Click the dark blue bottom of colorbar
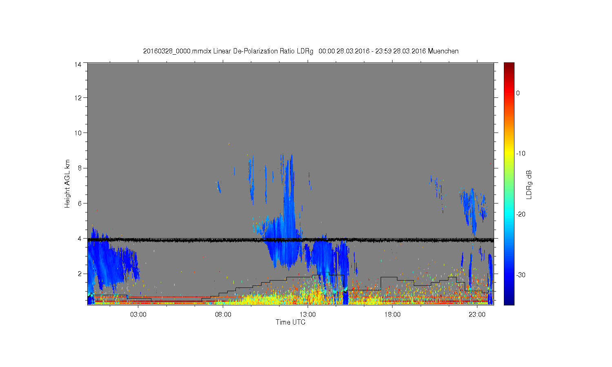The height and width of the screenshot is (367, 612). click(509, 301)
